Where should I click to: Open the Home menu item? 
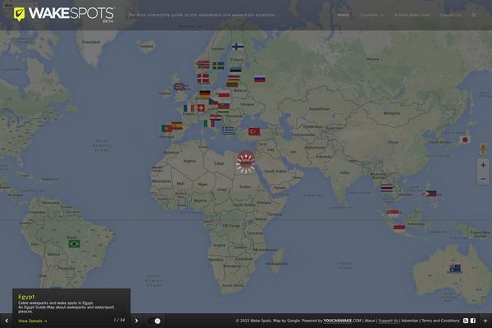click(343, 15)
